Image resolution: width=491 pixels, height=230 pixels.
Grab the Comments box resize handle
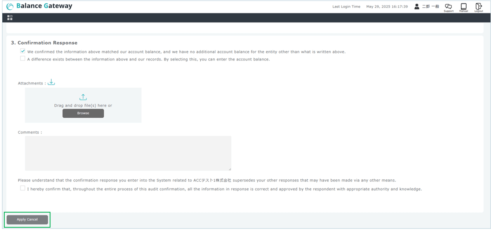tap(229, 169)
